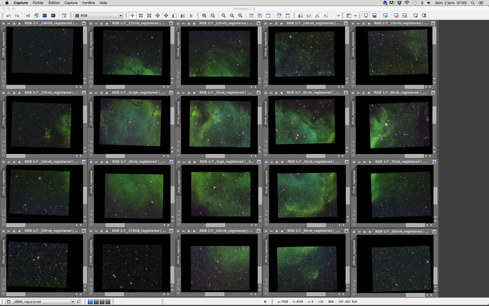This screenshot has height=306, width=489.
Task: Click the blue corner-brackets fit view icon
Action: [x=287, y=16]
